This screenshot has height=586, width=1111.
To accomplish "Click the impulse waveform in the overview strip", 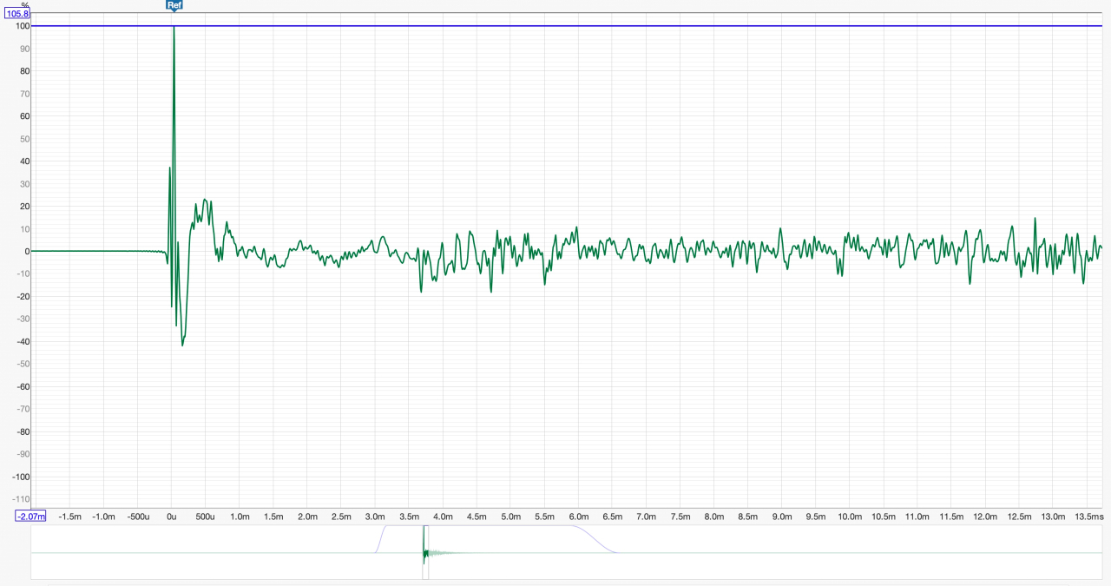I will (x=424, y=553).
